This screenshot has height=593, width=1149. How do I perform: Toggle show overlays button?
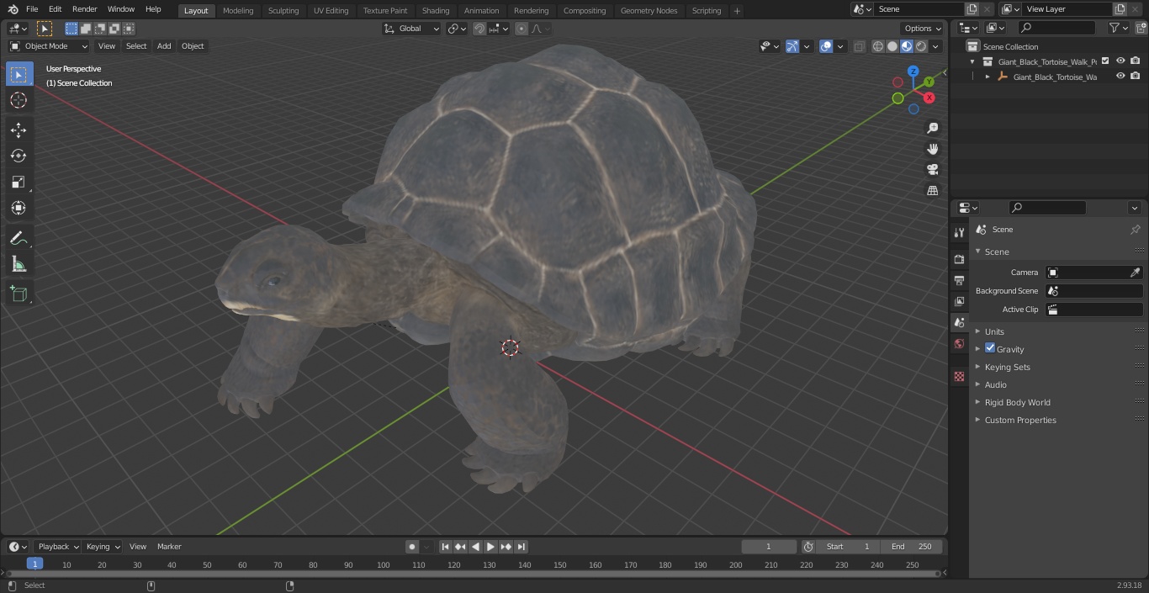(826, 46)
